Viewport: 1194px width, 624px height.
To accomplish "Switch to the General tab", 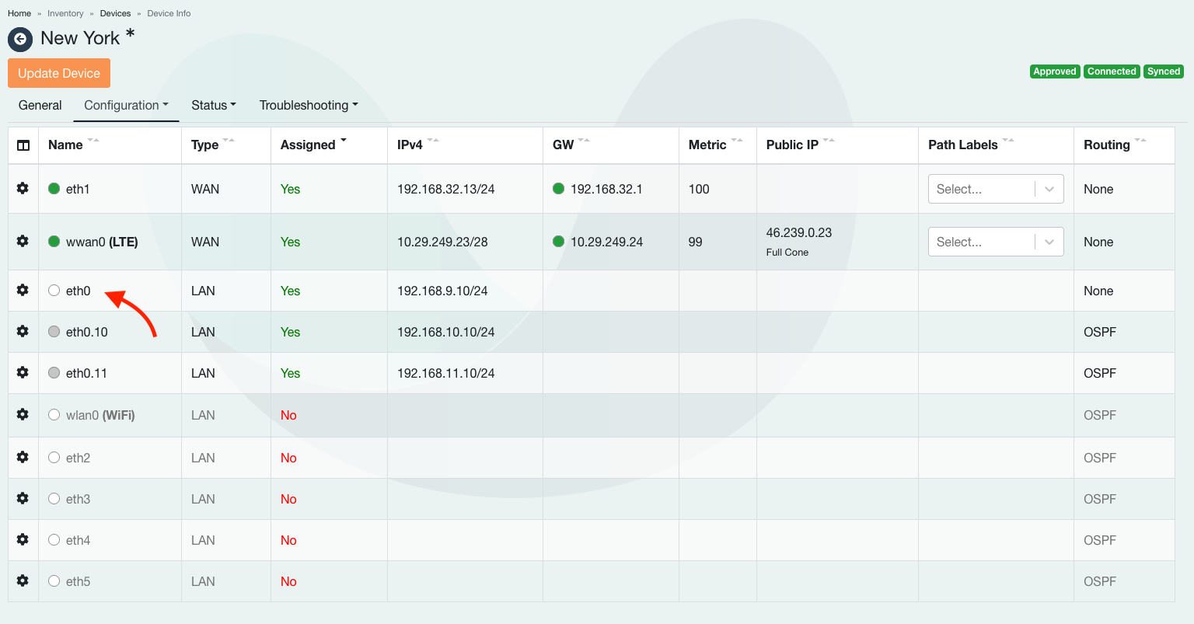I will [40, 105].
